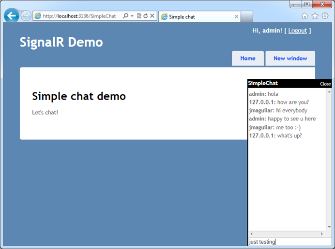
Task: Minimize the browser window
Action: point(296,4)
